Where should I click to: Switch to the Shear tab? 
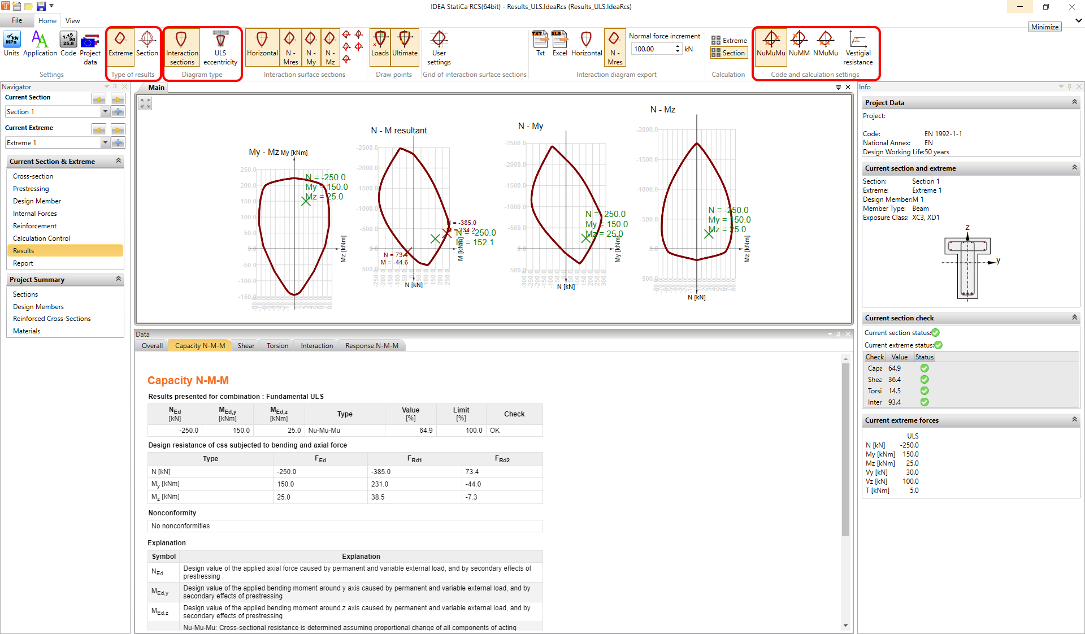point(245,346)
